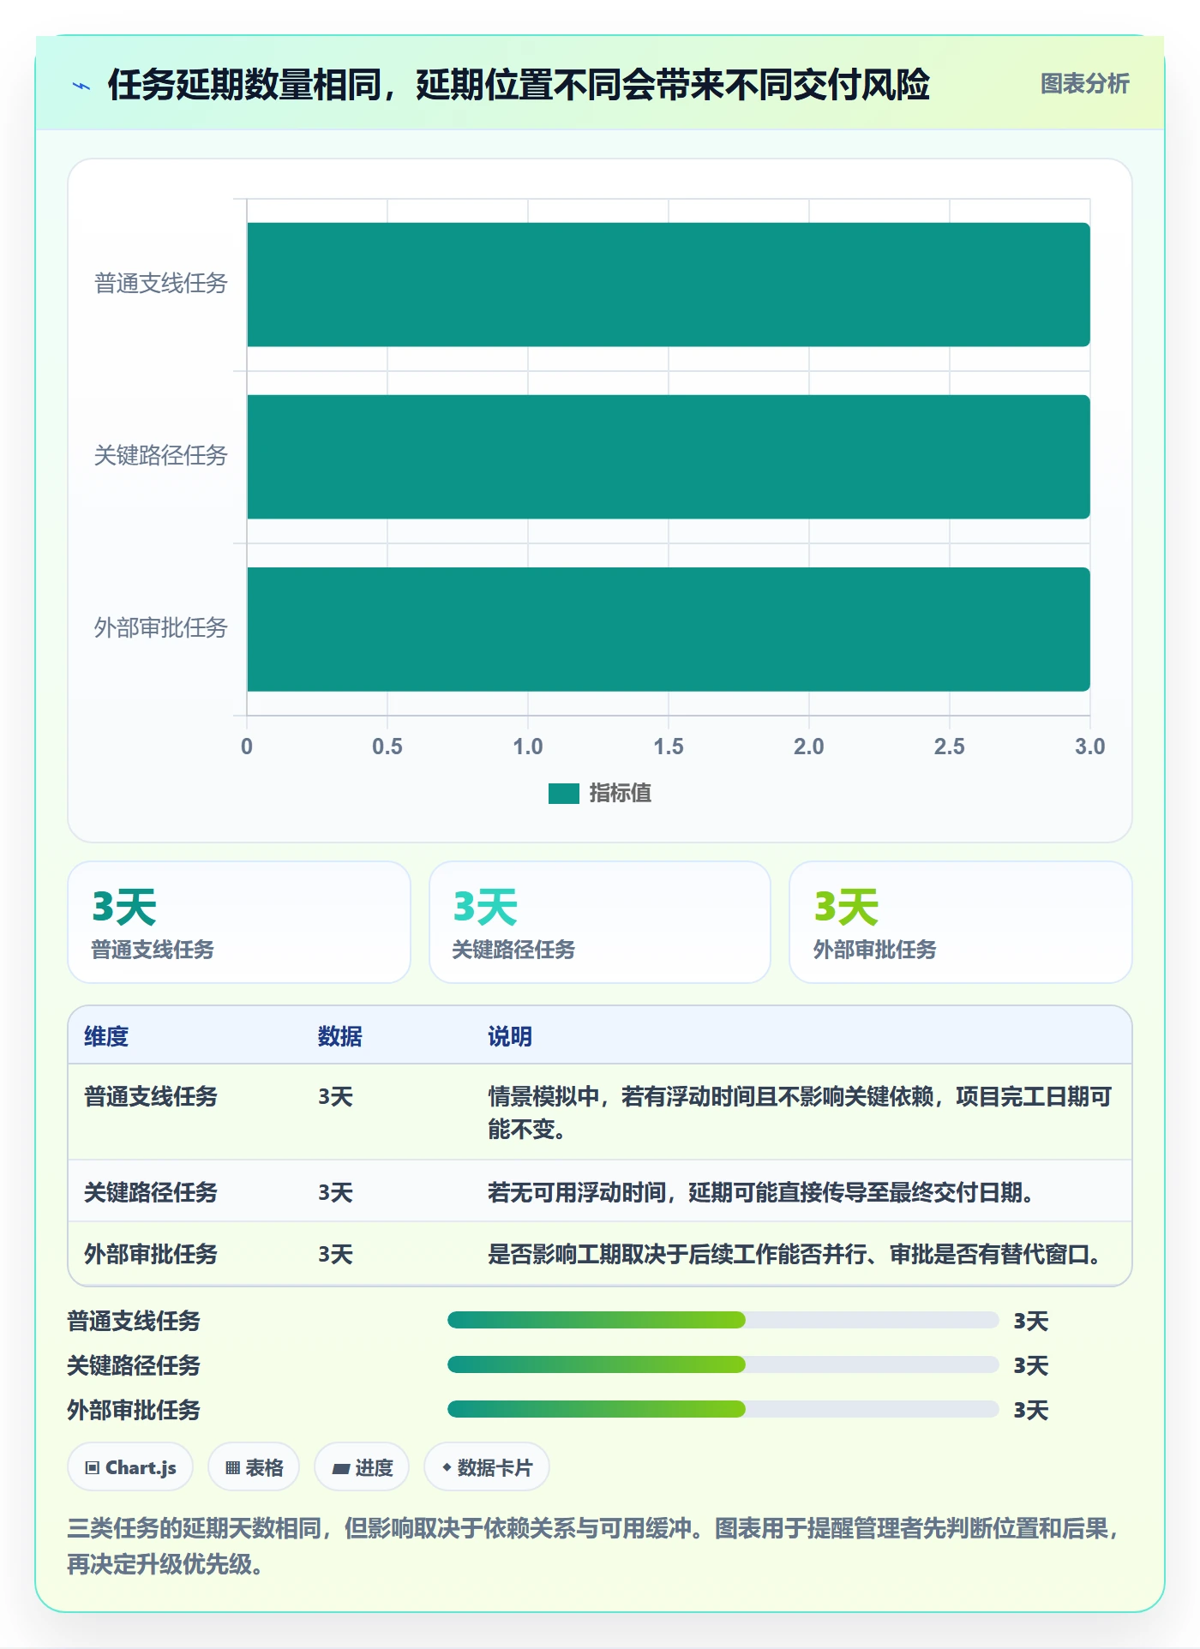The image size is (1200, 1649).
Task: Select the headline about 延期位置 and 交付风险
Action: click(x=519, y=85)
